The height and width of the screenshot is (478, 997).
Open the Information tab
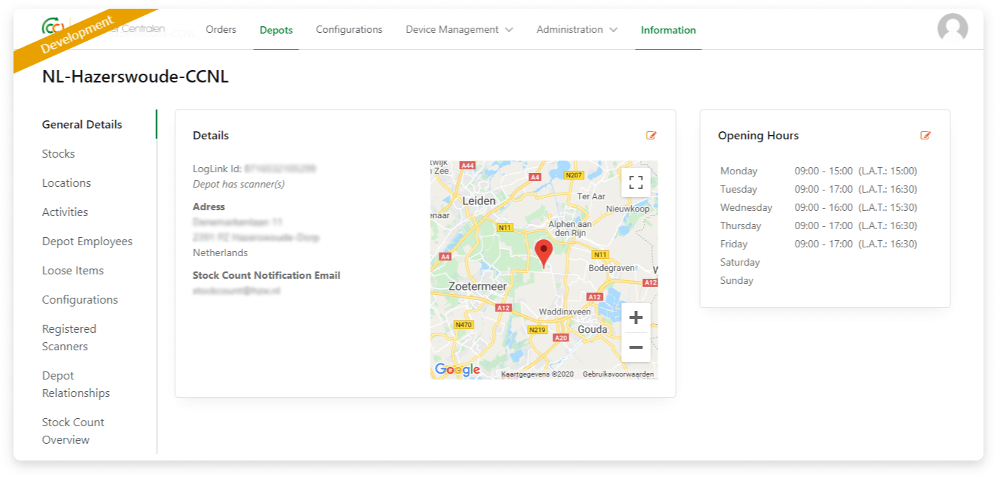(668, 30)
